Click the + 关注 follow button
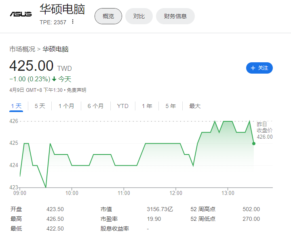This screenshot has width=291, height=237. click(259, 68)
